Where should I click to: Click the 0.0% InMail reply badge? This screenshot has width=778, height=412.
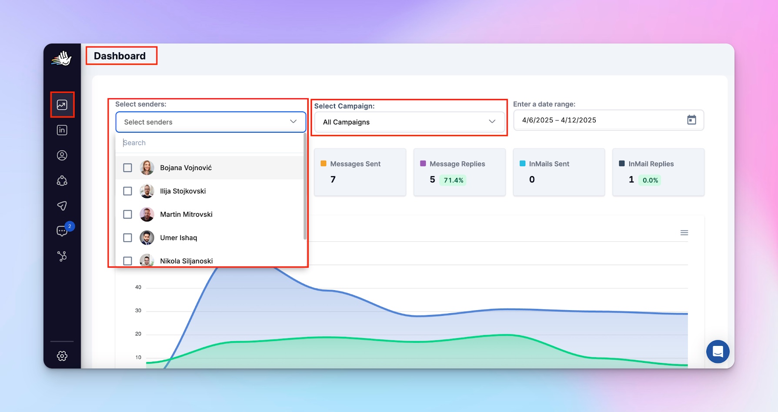click(650, 180)
